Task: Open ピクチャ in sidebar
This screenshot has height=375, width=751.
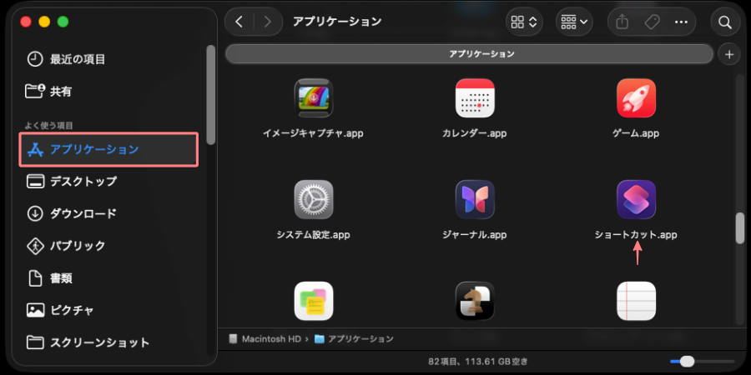Action: (x=108, y=311)
